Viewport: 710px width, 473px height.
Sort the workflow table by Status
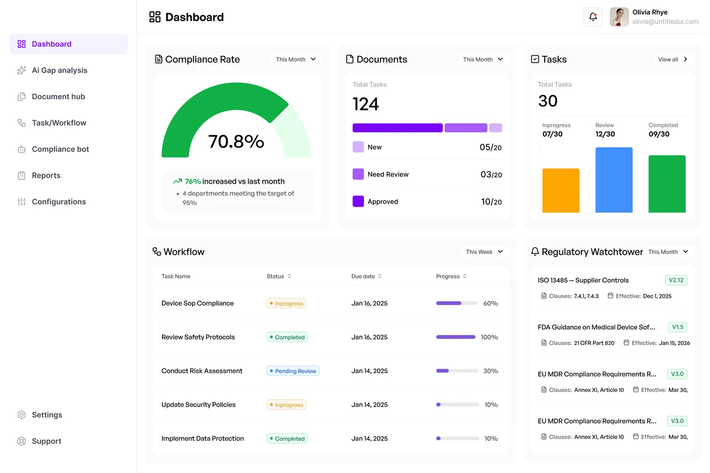point(279,276)
